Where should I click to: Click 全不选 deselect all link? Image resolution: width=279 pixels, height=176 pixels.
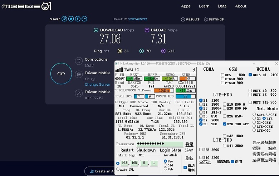click(x=205, y=162)
